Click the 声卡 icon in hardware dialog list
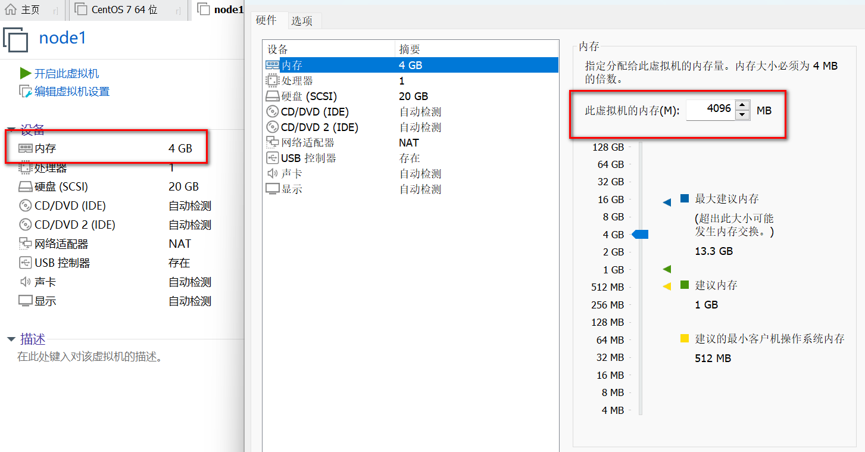This screenshot has width=865, height=452. (x=272, y=173)
